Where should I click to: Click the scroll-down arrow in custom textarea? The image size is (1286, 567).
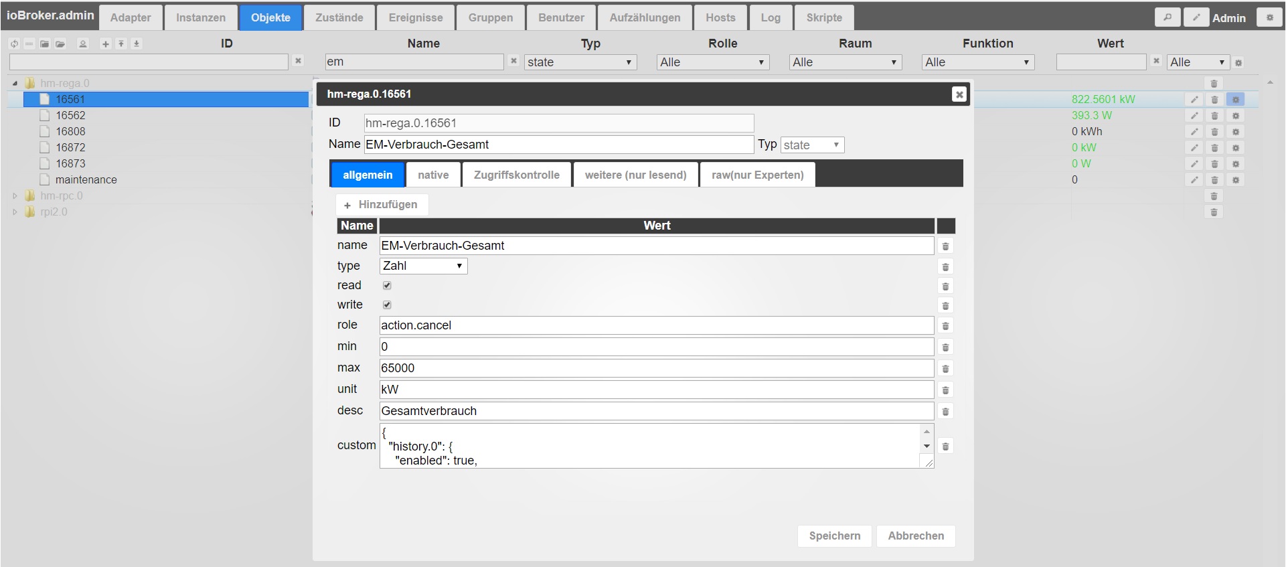coord(927,447)
